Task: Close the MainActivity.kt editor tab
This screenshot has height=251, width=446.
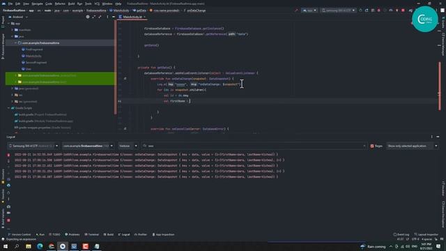Action: [x=144, y=17]
